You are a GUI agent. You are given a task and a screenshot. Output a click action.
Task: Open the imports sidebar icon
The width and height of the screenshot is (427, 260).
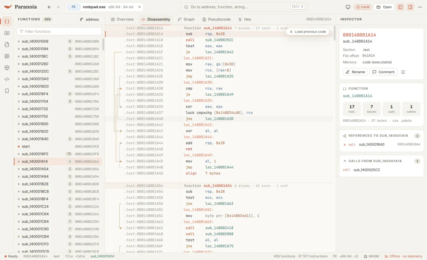point(7,33)
